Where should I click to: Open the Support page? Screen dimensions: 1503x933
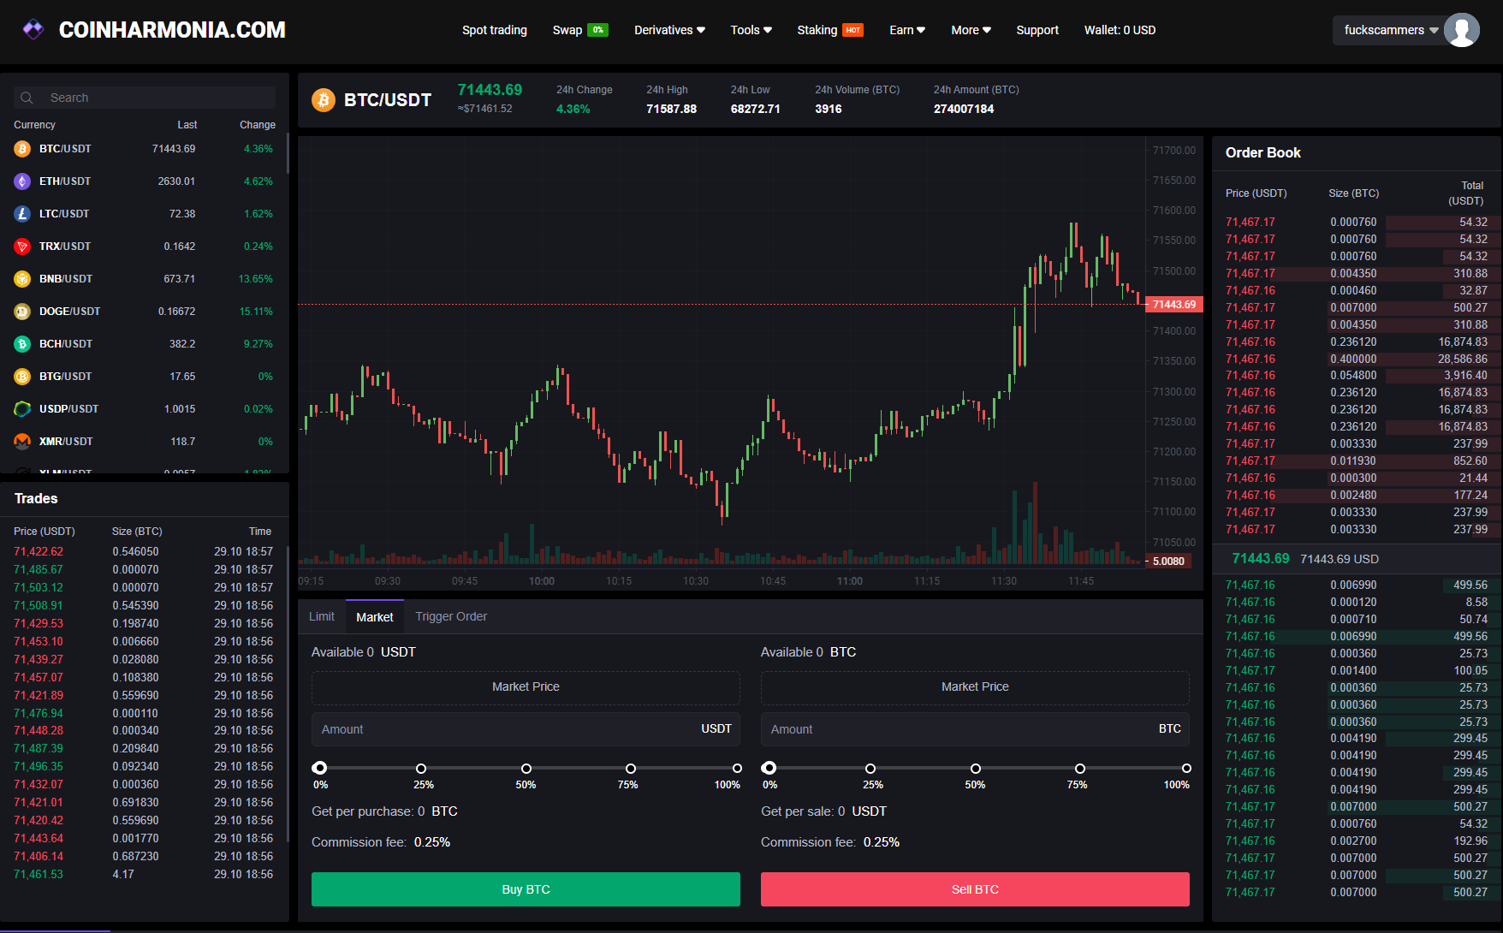[1037, 30]
